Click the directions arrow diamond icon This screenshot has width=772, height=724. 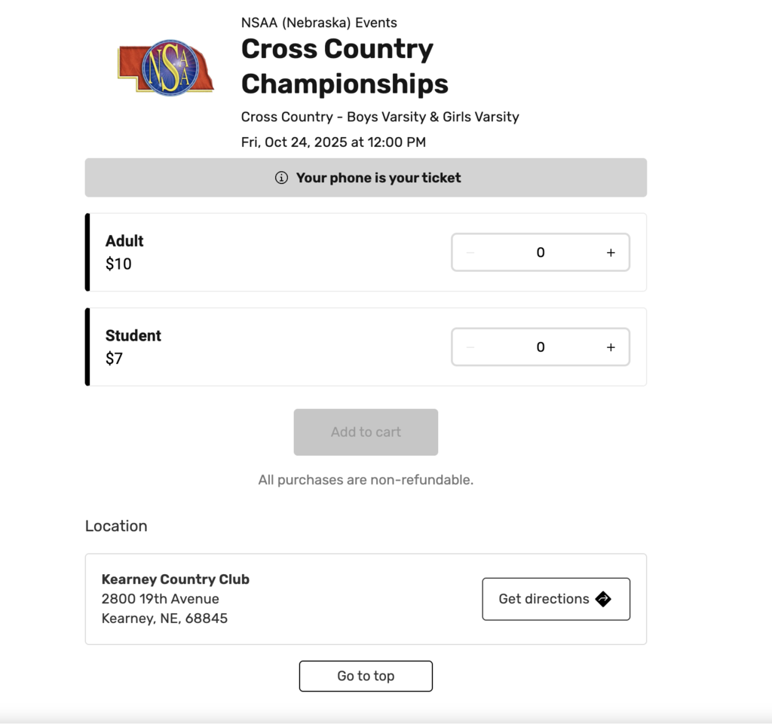pyautogui.click(x=603, y=599)
